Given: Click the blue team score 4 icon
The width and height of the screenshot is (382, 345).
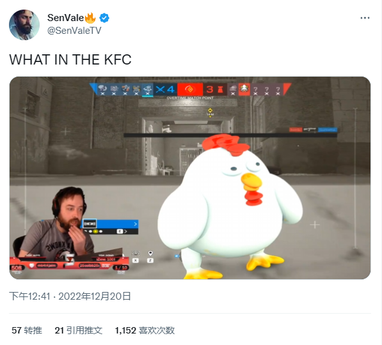Looking at the screenshot, I should (166, 89).
